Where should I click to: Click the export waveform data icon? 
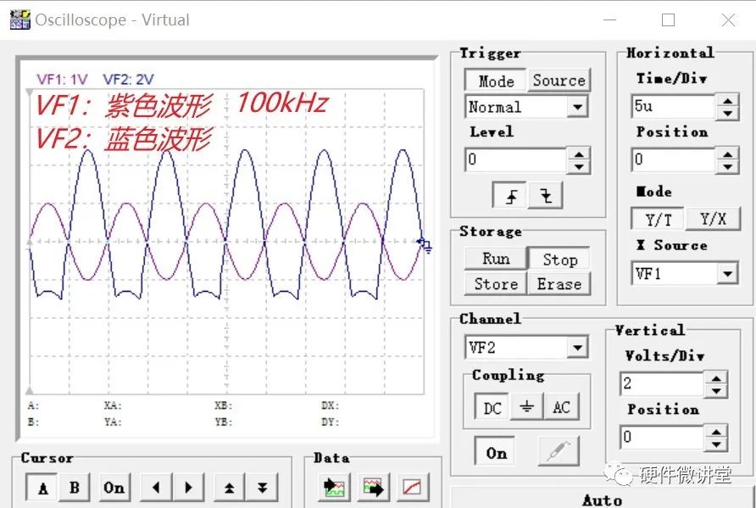(373, 488)
